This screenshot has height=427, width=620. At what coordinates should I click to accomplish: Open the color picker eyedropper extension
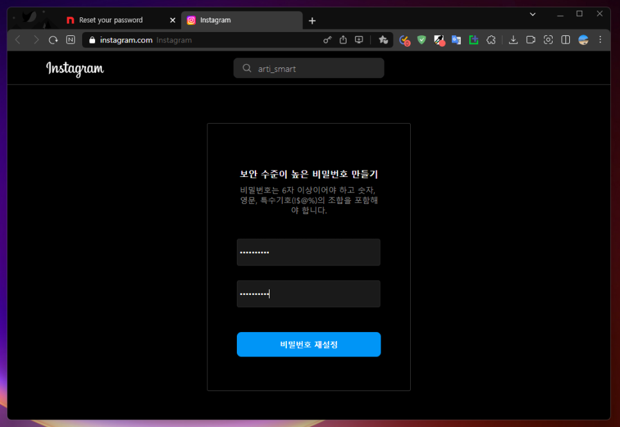click(x=439, y=40)
